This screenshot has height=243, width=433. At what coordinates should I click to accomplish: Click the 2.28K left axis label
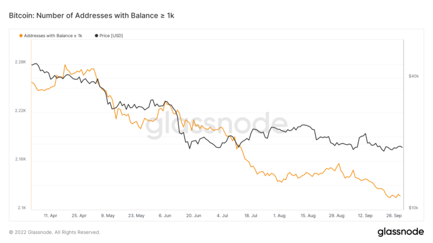click(20, 62)
